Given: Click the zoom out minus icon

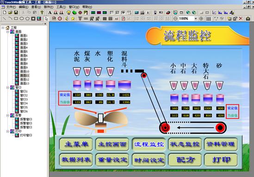Looking at the screenshot, I should point(175,18).
